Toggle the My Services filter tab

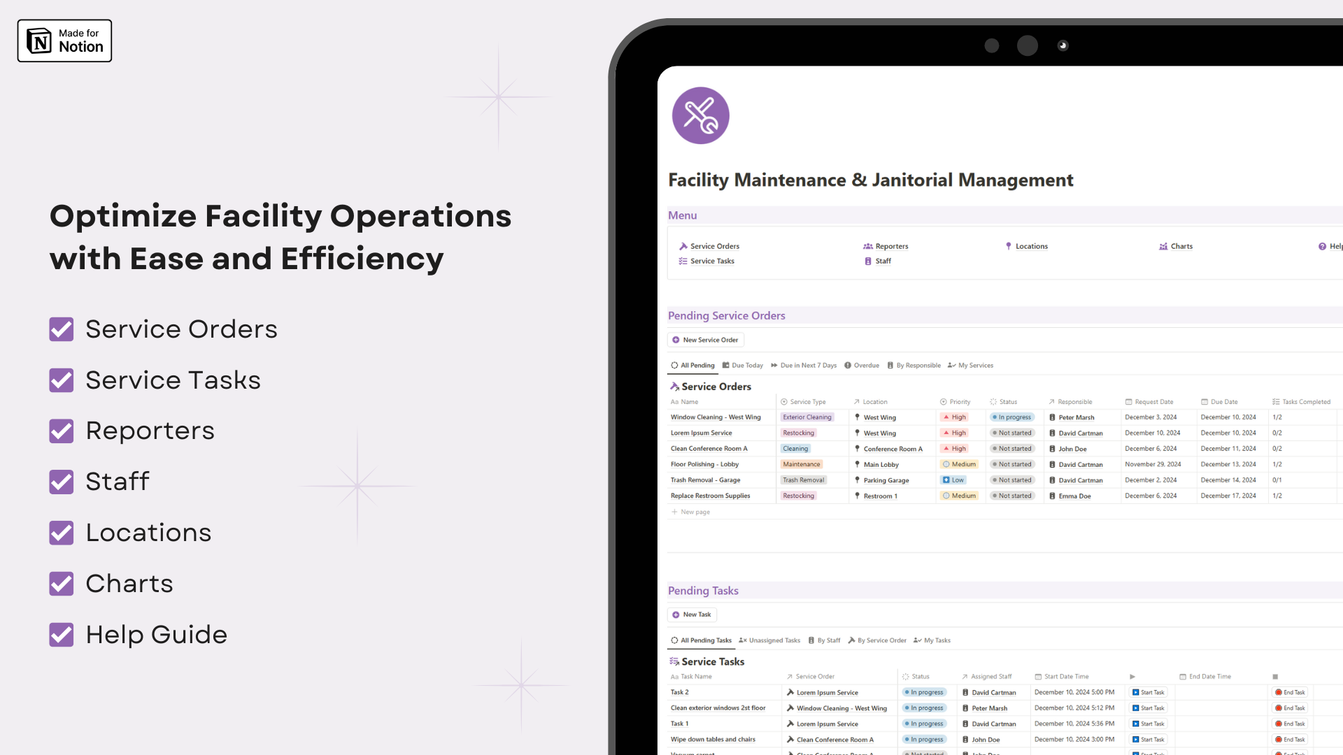975,365
